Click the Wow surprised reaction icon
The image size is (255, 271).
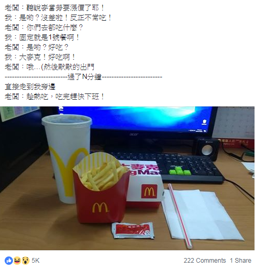(x=25, y=261)
